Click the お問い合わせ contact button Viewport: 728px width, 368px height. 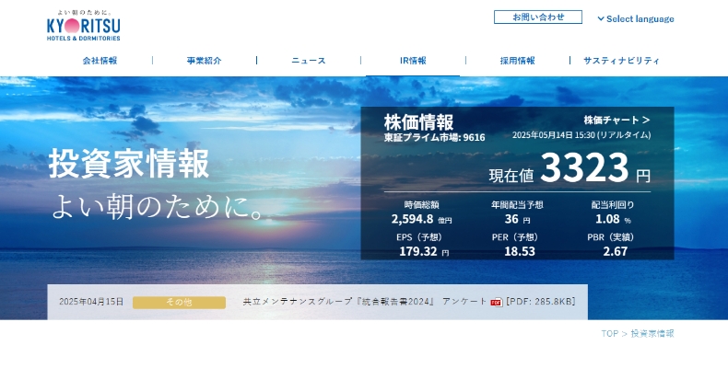coord(537,17)
